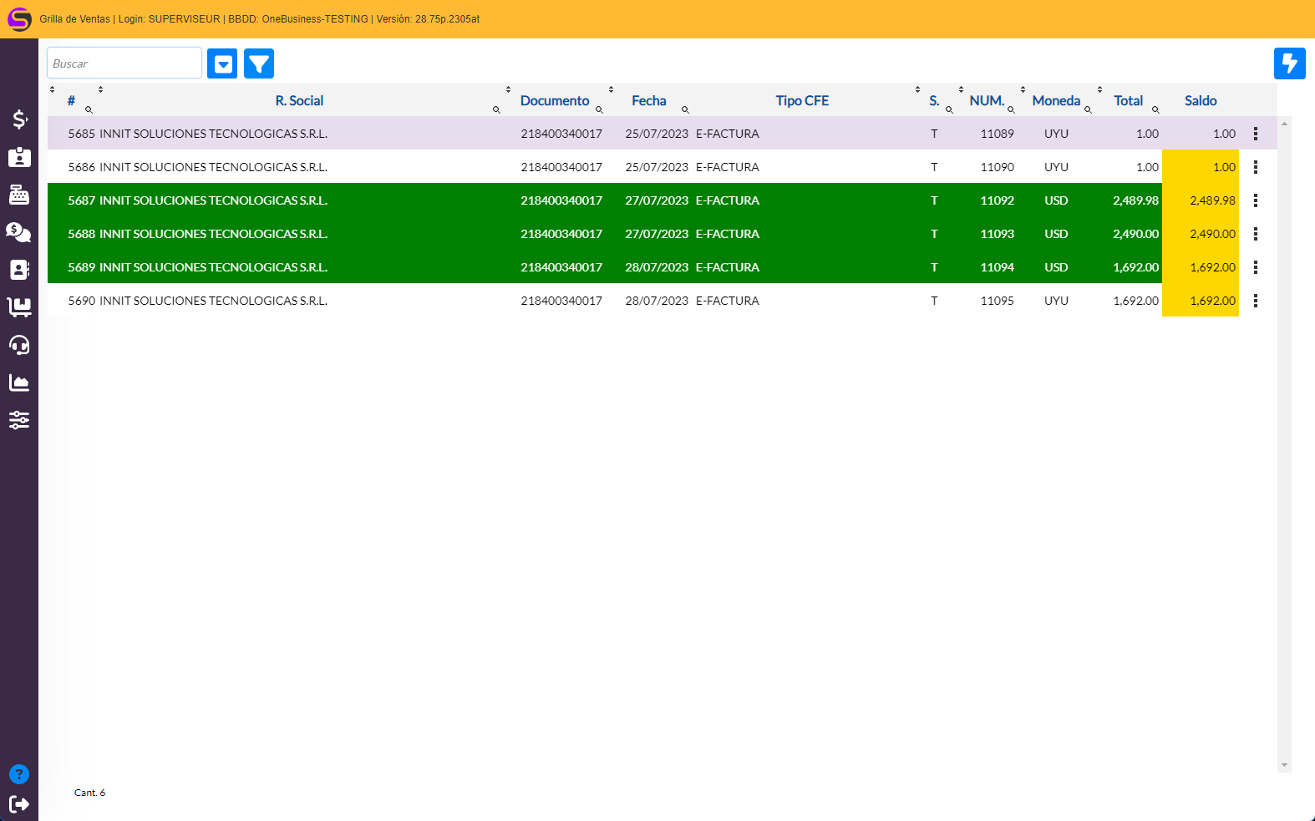Click the cash register sidebar icon
This screenshot has width=1315, height=821.
click(x=19, y=195)
